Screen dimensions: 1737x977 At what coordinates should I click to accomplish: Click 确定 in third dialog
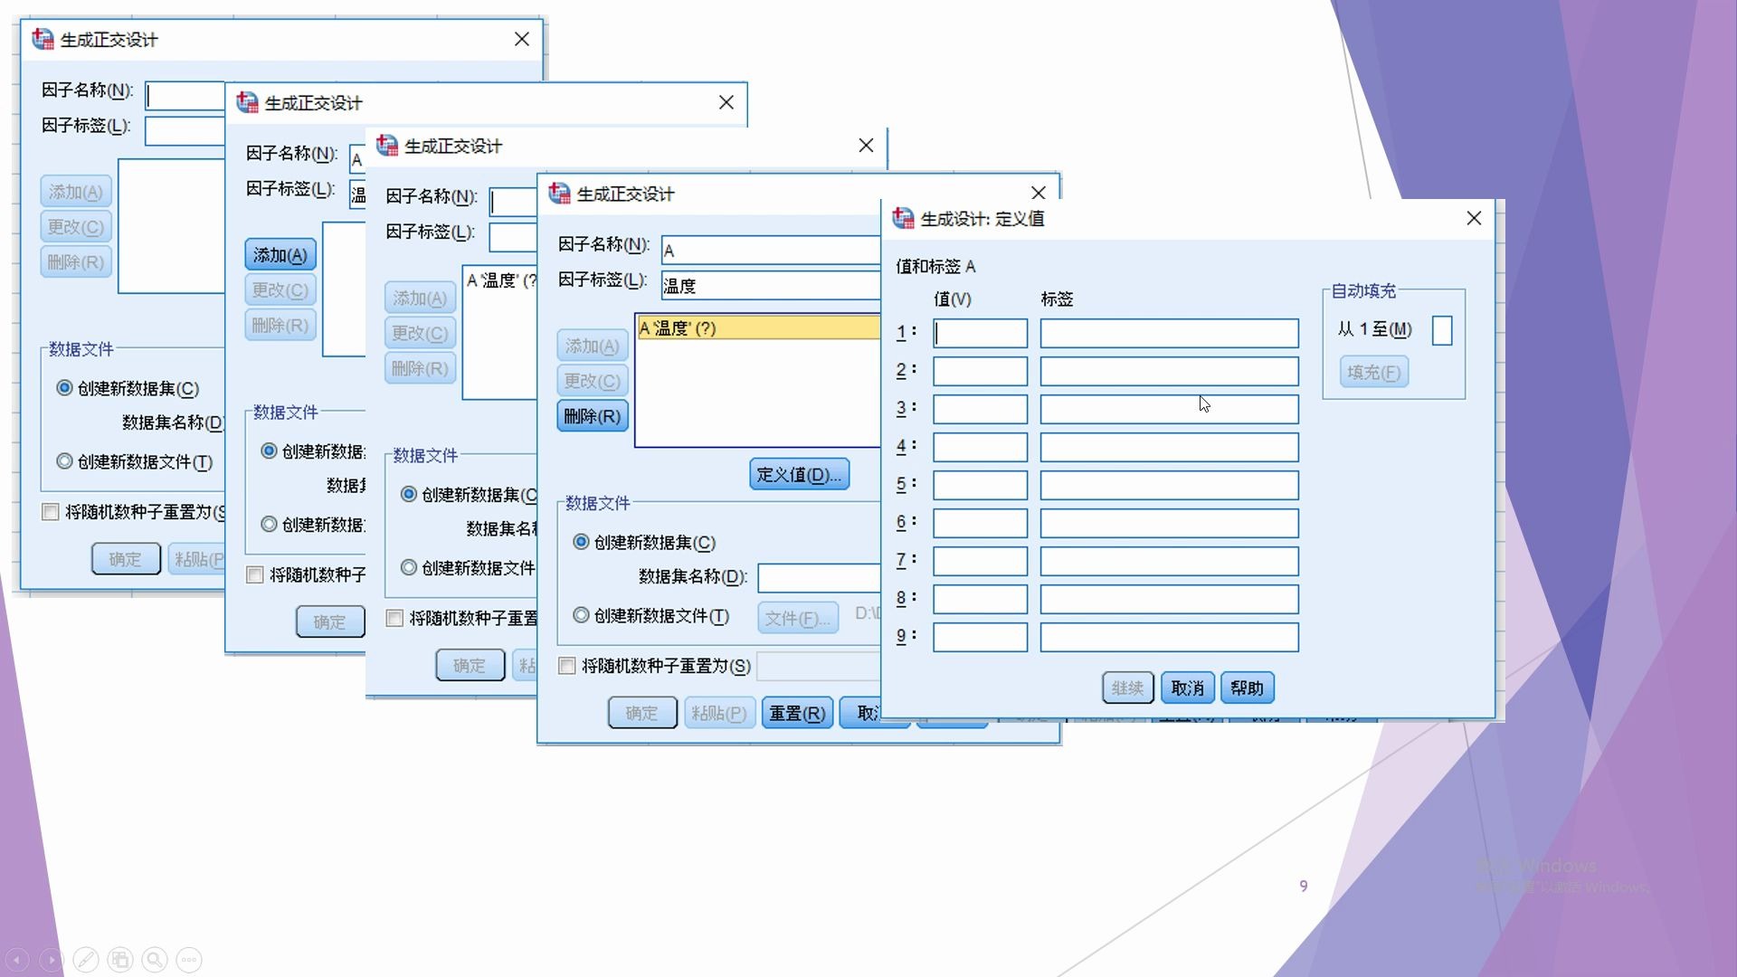[x=470, y=665]
